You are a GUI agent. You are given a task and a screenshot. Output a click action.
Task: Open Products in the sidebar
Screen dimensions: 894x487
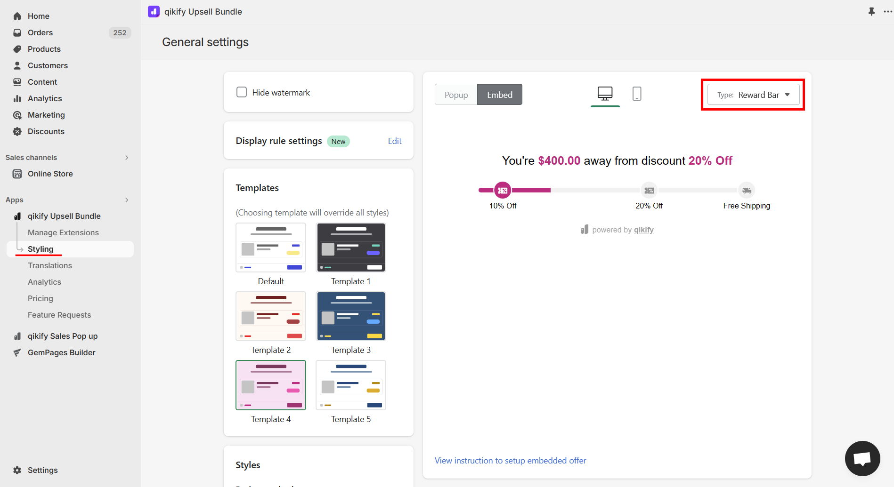(44, 49)
